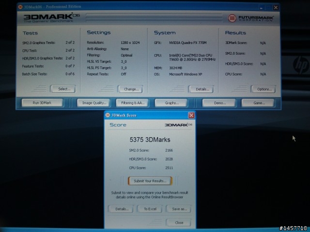Click the Repeat Tests value Off
Screen dimensions: 310x232
click(x=124, y=74)
